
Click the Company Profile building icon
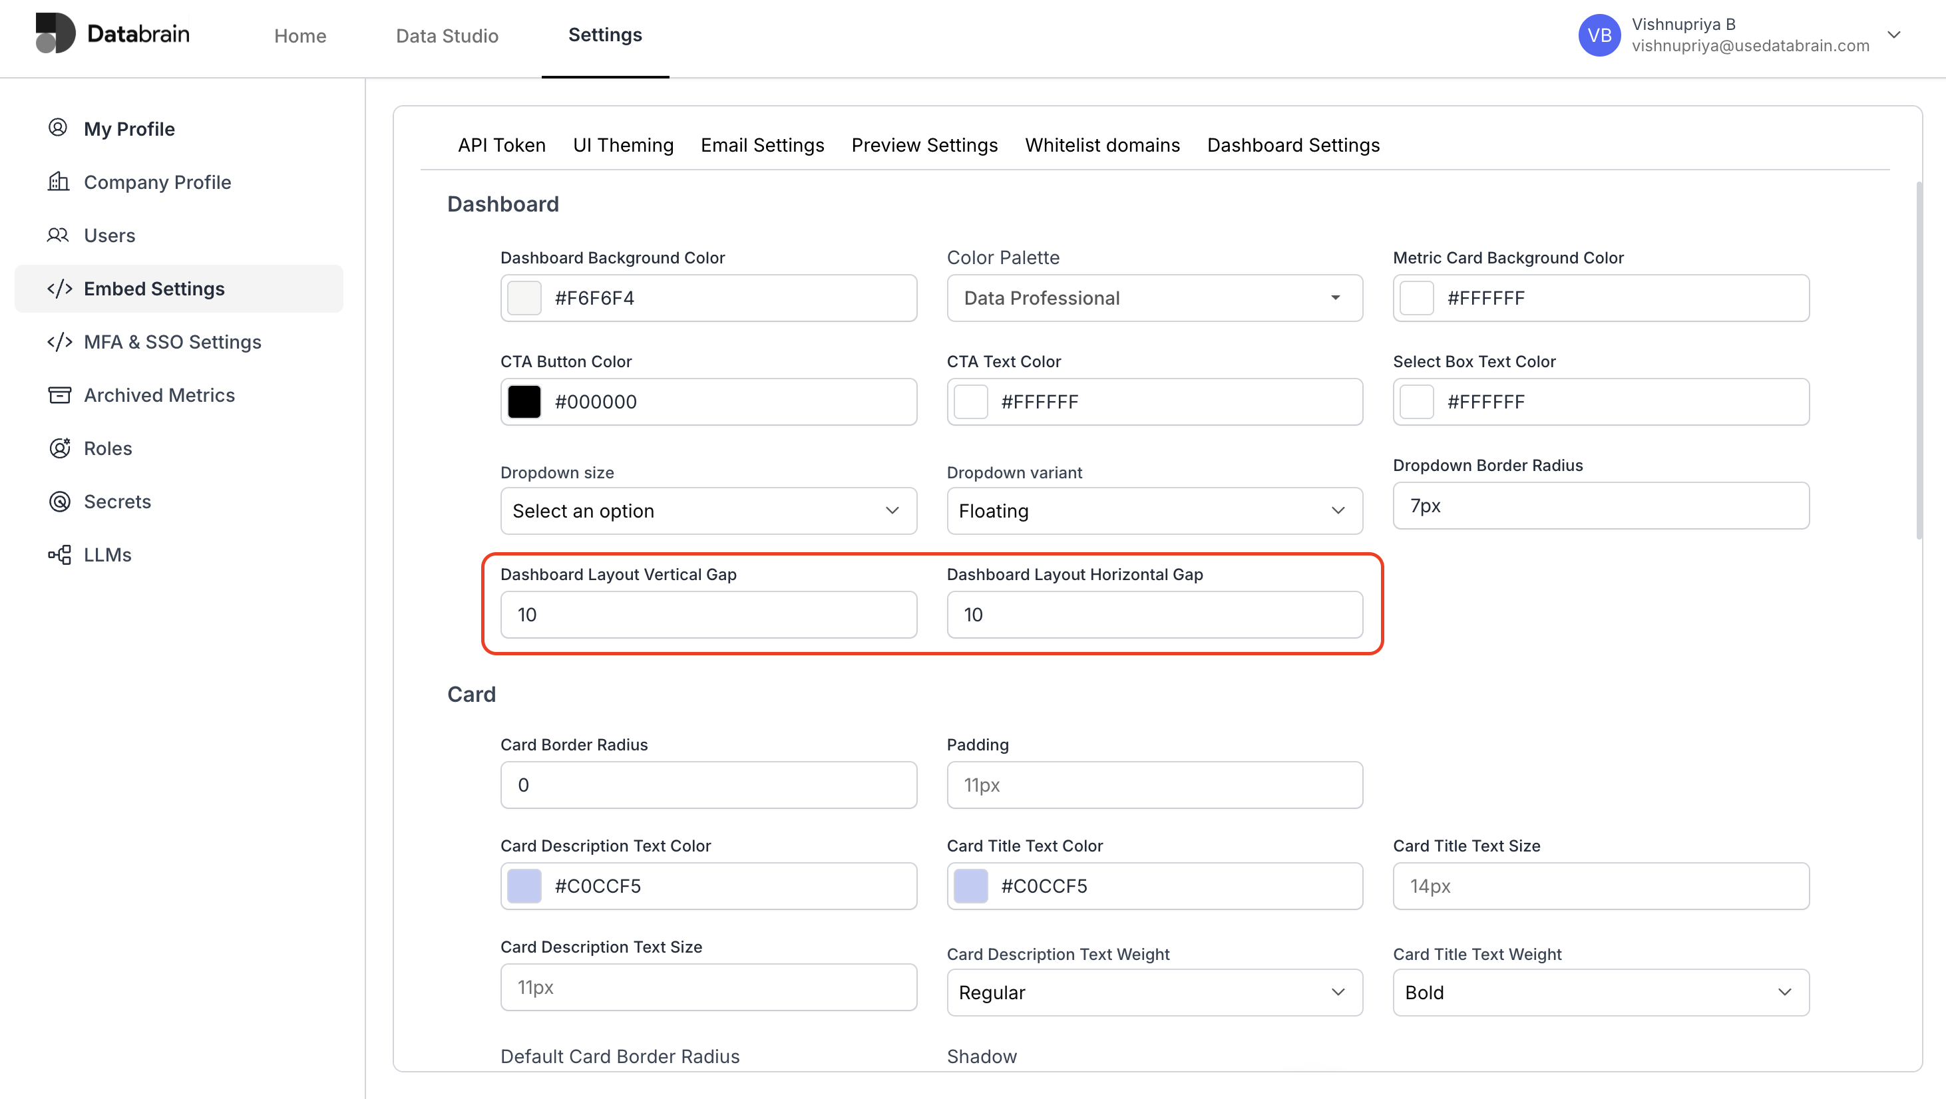58,181
